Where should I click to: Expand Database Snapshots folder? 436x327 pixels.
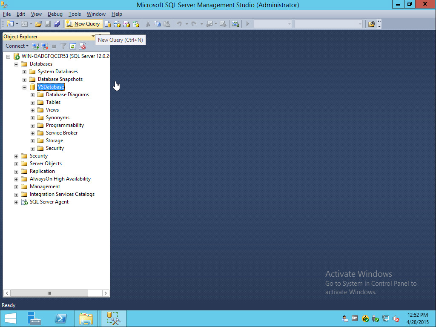24,80
